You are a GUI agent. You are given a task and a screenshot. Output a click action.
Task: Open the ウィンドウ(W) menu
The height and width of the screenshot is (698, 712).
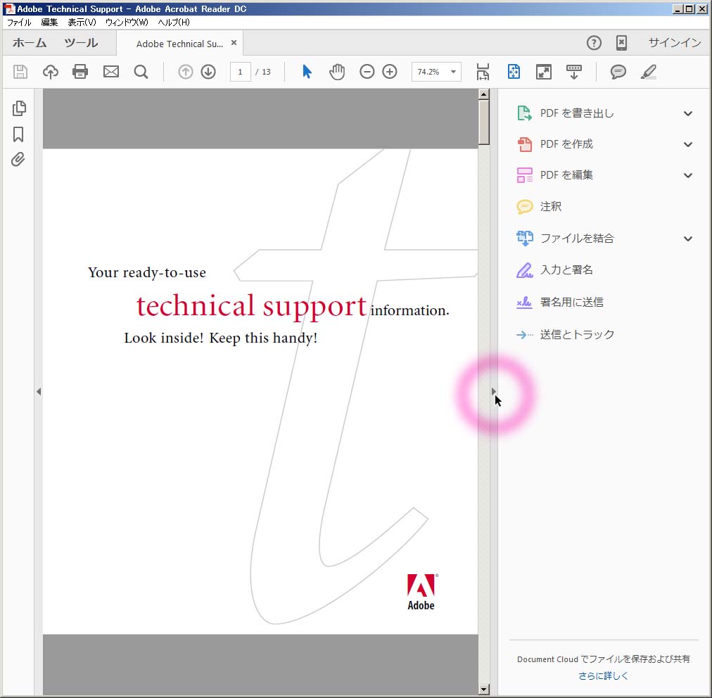(x=127, y=23)
